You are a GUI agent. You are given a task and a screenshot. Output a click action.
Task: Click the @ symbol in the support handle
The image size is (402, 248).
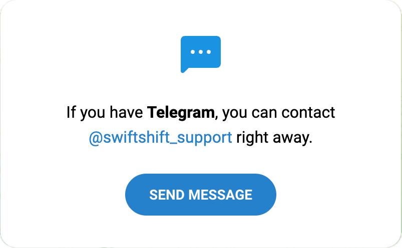[96, 138]
